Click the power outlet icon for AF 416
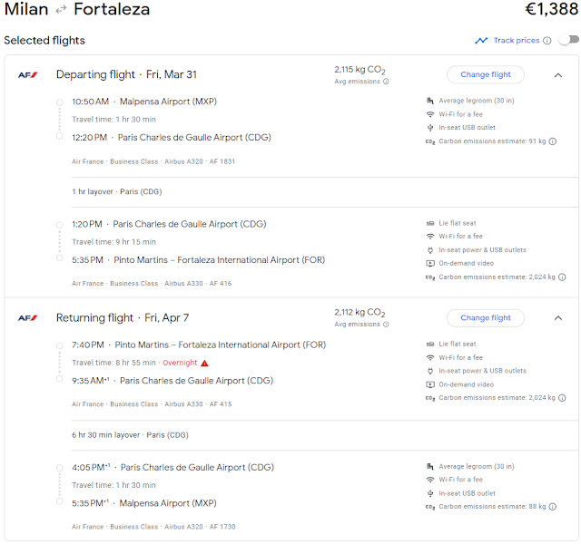Viewport: 581px width, 544px height. click(x=429, y=250)
